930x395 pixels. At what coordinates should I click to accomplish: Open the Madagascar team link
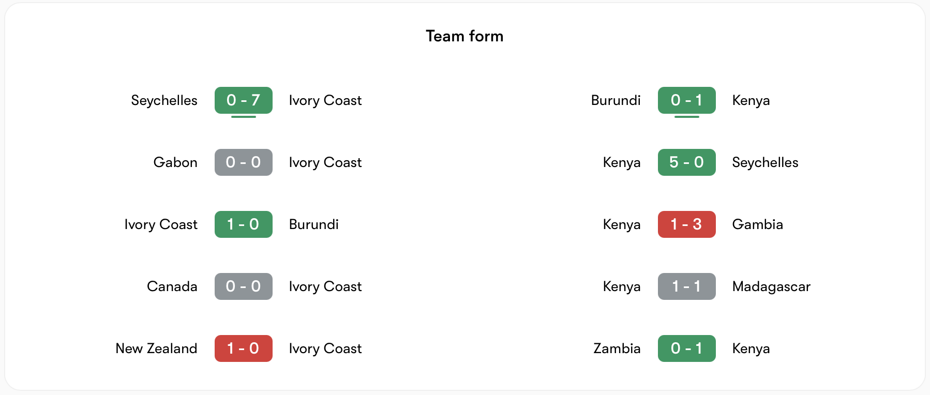pyautogui.click(x=771, y=286)
